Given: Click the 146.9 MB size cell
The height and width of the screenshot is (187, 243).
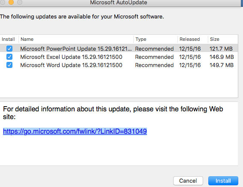Looking at the screenshot, I should point(222,57).
